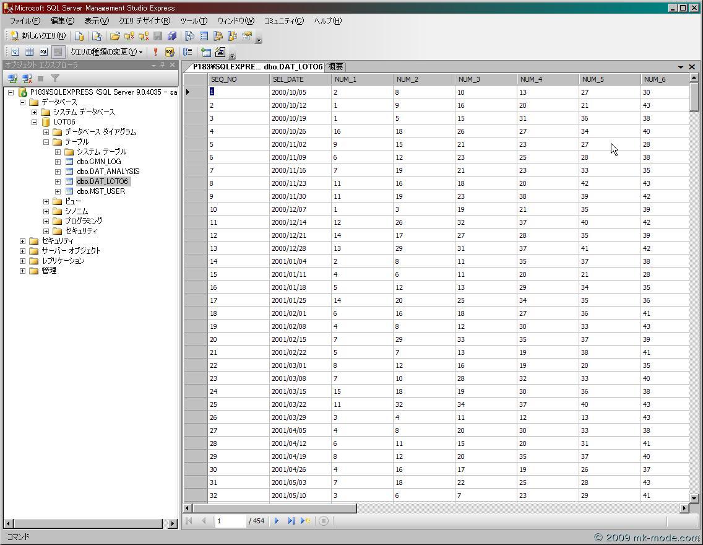Image resolution: width=703 pixels, height=545 pixels.
Task: Toggle the Results pane display
Action: [58, 52]
